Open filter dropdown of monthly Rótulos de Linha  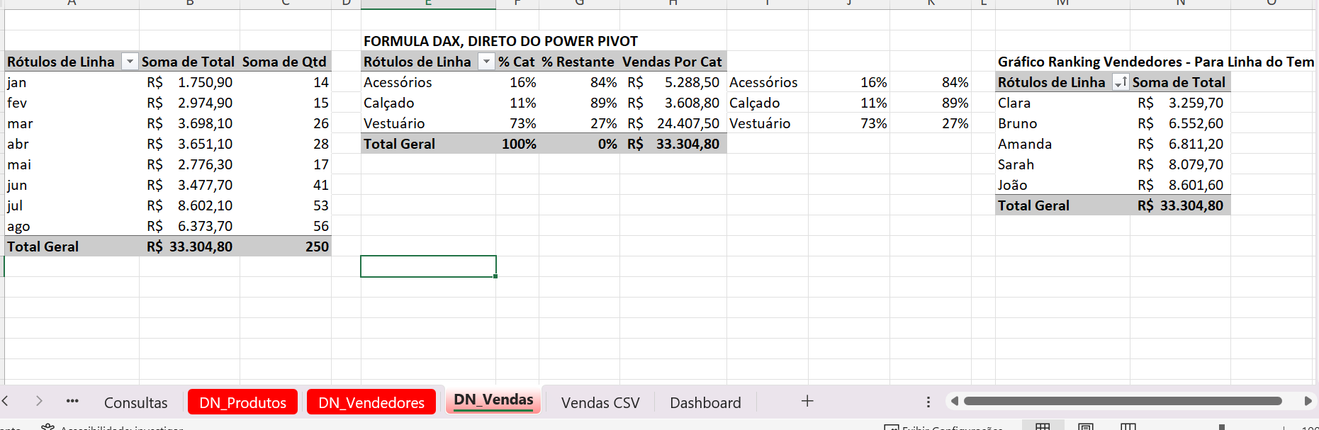130,62
